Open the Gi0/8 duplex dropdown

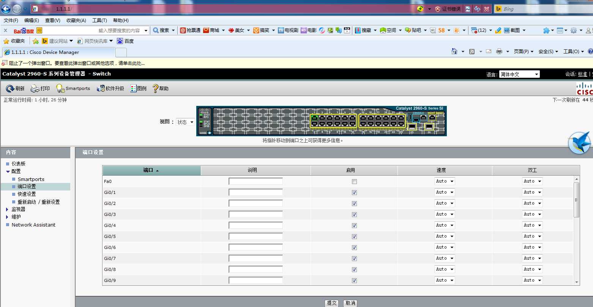[x=532, y=269]
